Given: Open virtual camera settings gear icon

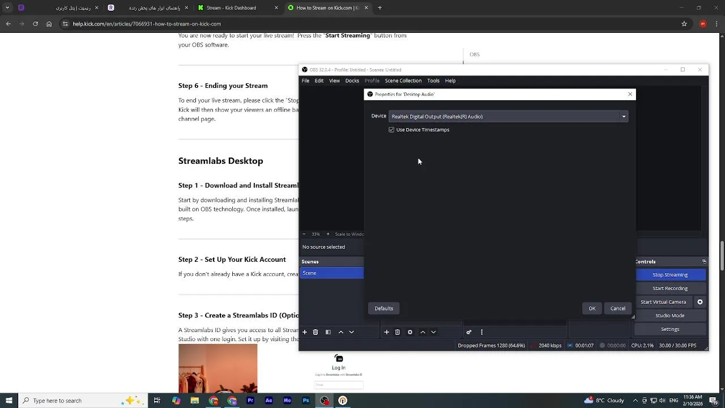Looking at the screenshot, I should coord(700,302).
